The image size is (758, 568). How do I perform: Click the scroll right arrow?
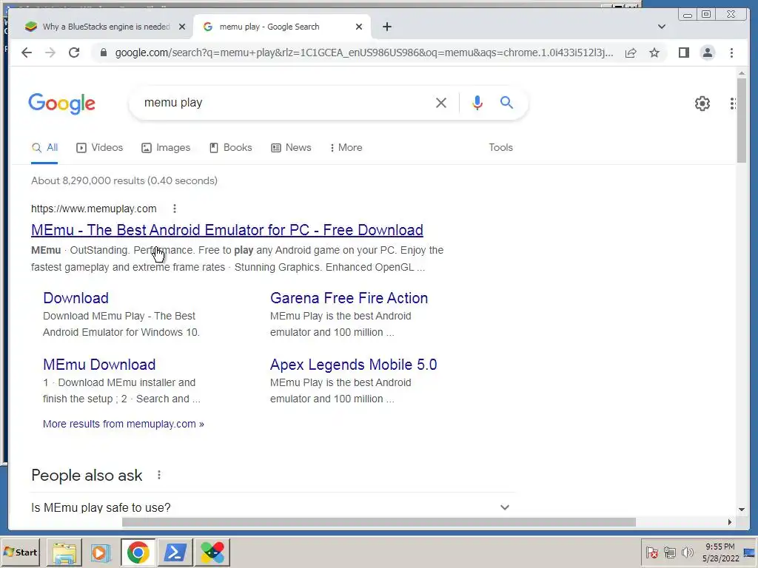pos(729,522)
